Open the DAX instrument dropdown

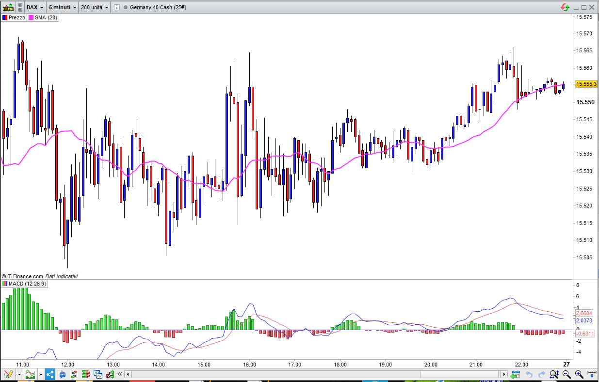click(35, 7)
